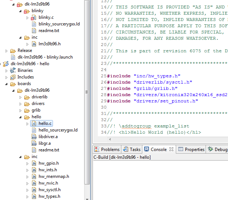
Task: Click the driverlib folder icon
Action: click(27, 97)
